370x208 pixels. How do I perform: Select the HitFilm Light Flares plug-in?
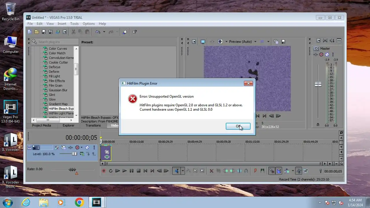[61, 113]
